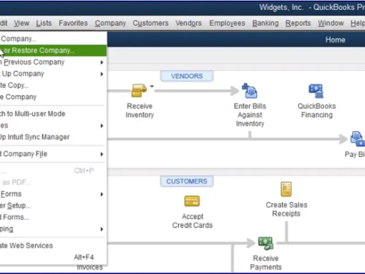Select the 'er Setup...' menu entry
The image size is (365, 274).
[x=53, y=206]
